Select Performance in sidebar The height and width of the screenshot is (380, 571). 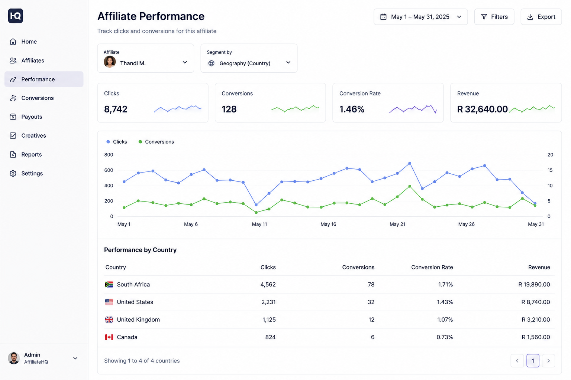(x=44, y=79)
